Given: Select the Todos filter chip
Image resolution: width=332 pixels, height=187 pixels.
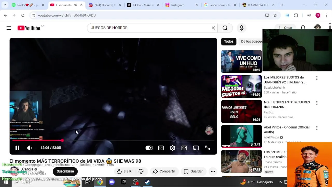Looking at the screenshot, I should pyautogui.click(x=229, y=41).
